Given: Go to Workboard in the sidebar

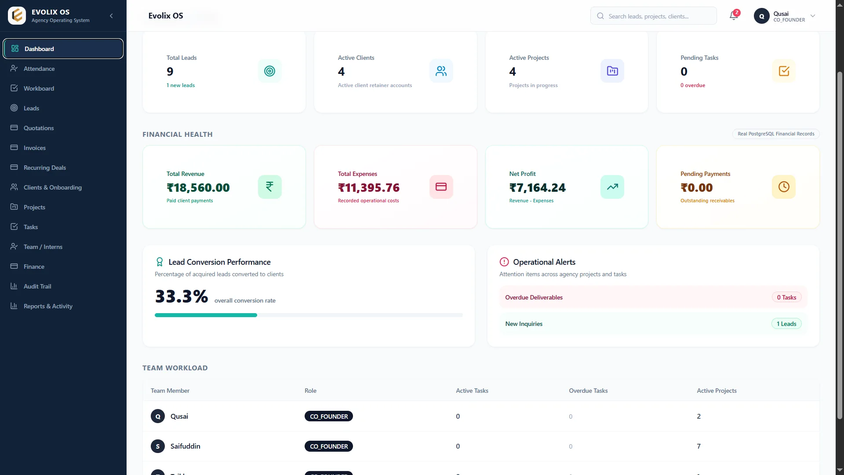Looking at the screenshot, I should pos(63,88).
